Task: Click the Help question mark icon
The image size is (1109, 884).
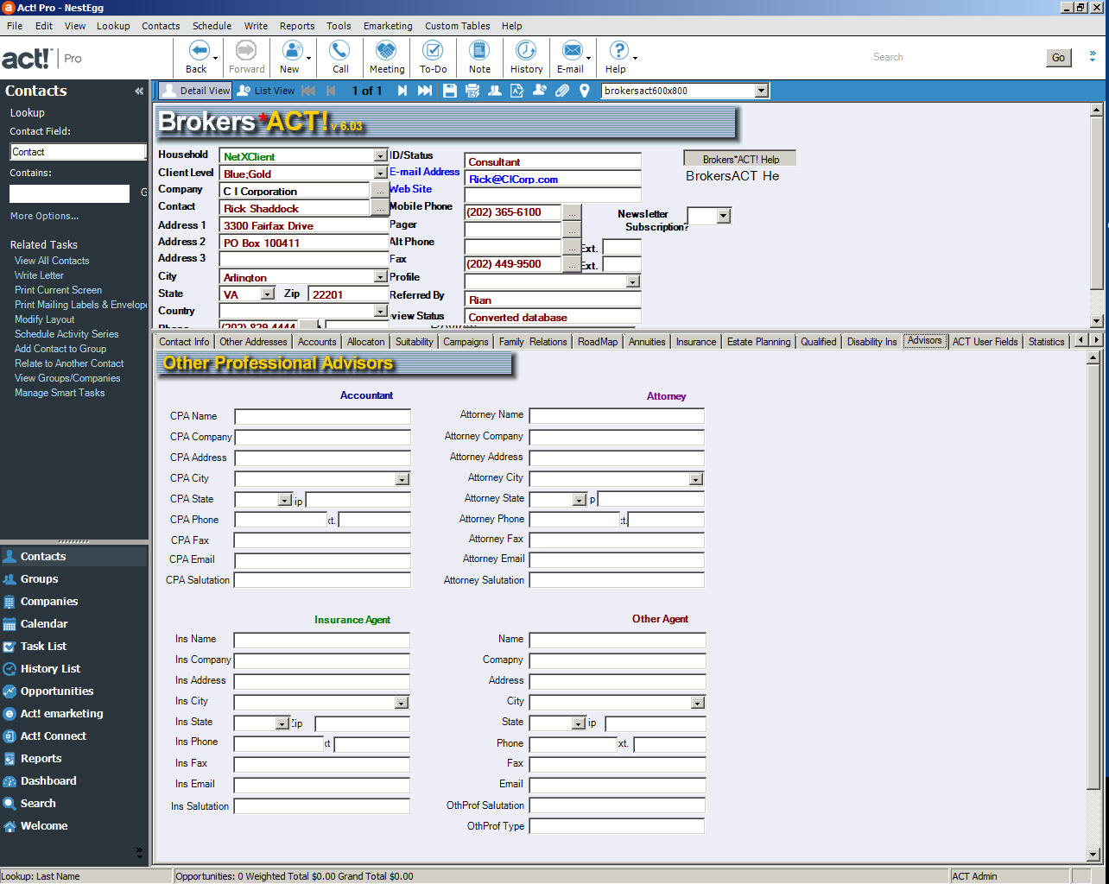Action: point(618,51)
